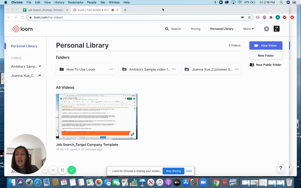Open options for Joanna Xue_Customer folder
301x188 pixels.
click(x=236, y=69)
